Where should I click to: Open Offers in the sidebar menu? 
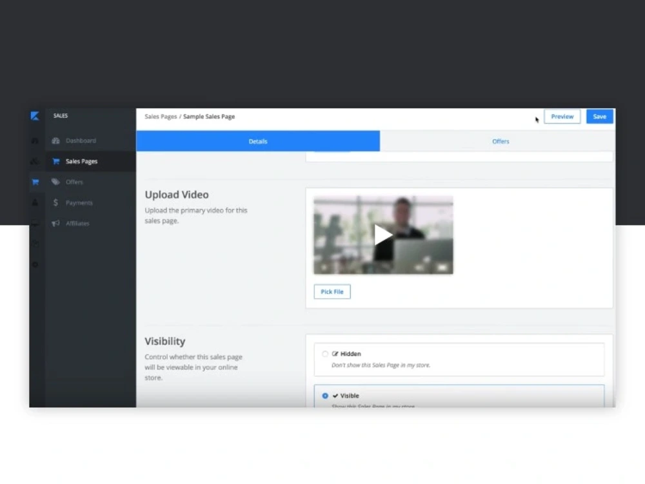pos(90,182)
